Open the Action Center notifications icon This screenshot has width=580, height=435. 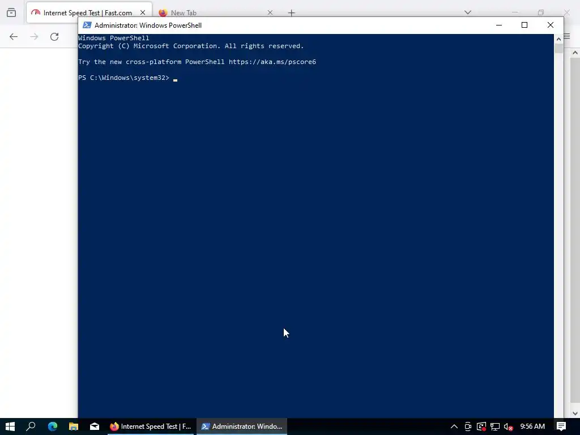561,427
